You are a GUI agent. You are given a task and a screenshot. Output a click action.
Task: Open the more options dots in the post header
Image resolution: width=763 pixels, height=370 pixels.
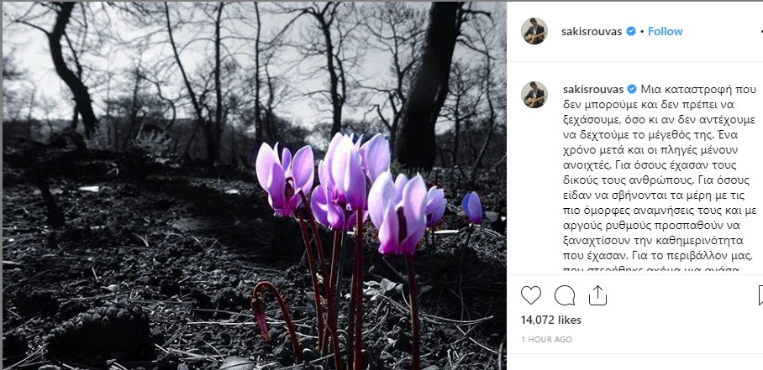[x=761, y=31]
